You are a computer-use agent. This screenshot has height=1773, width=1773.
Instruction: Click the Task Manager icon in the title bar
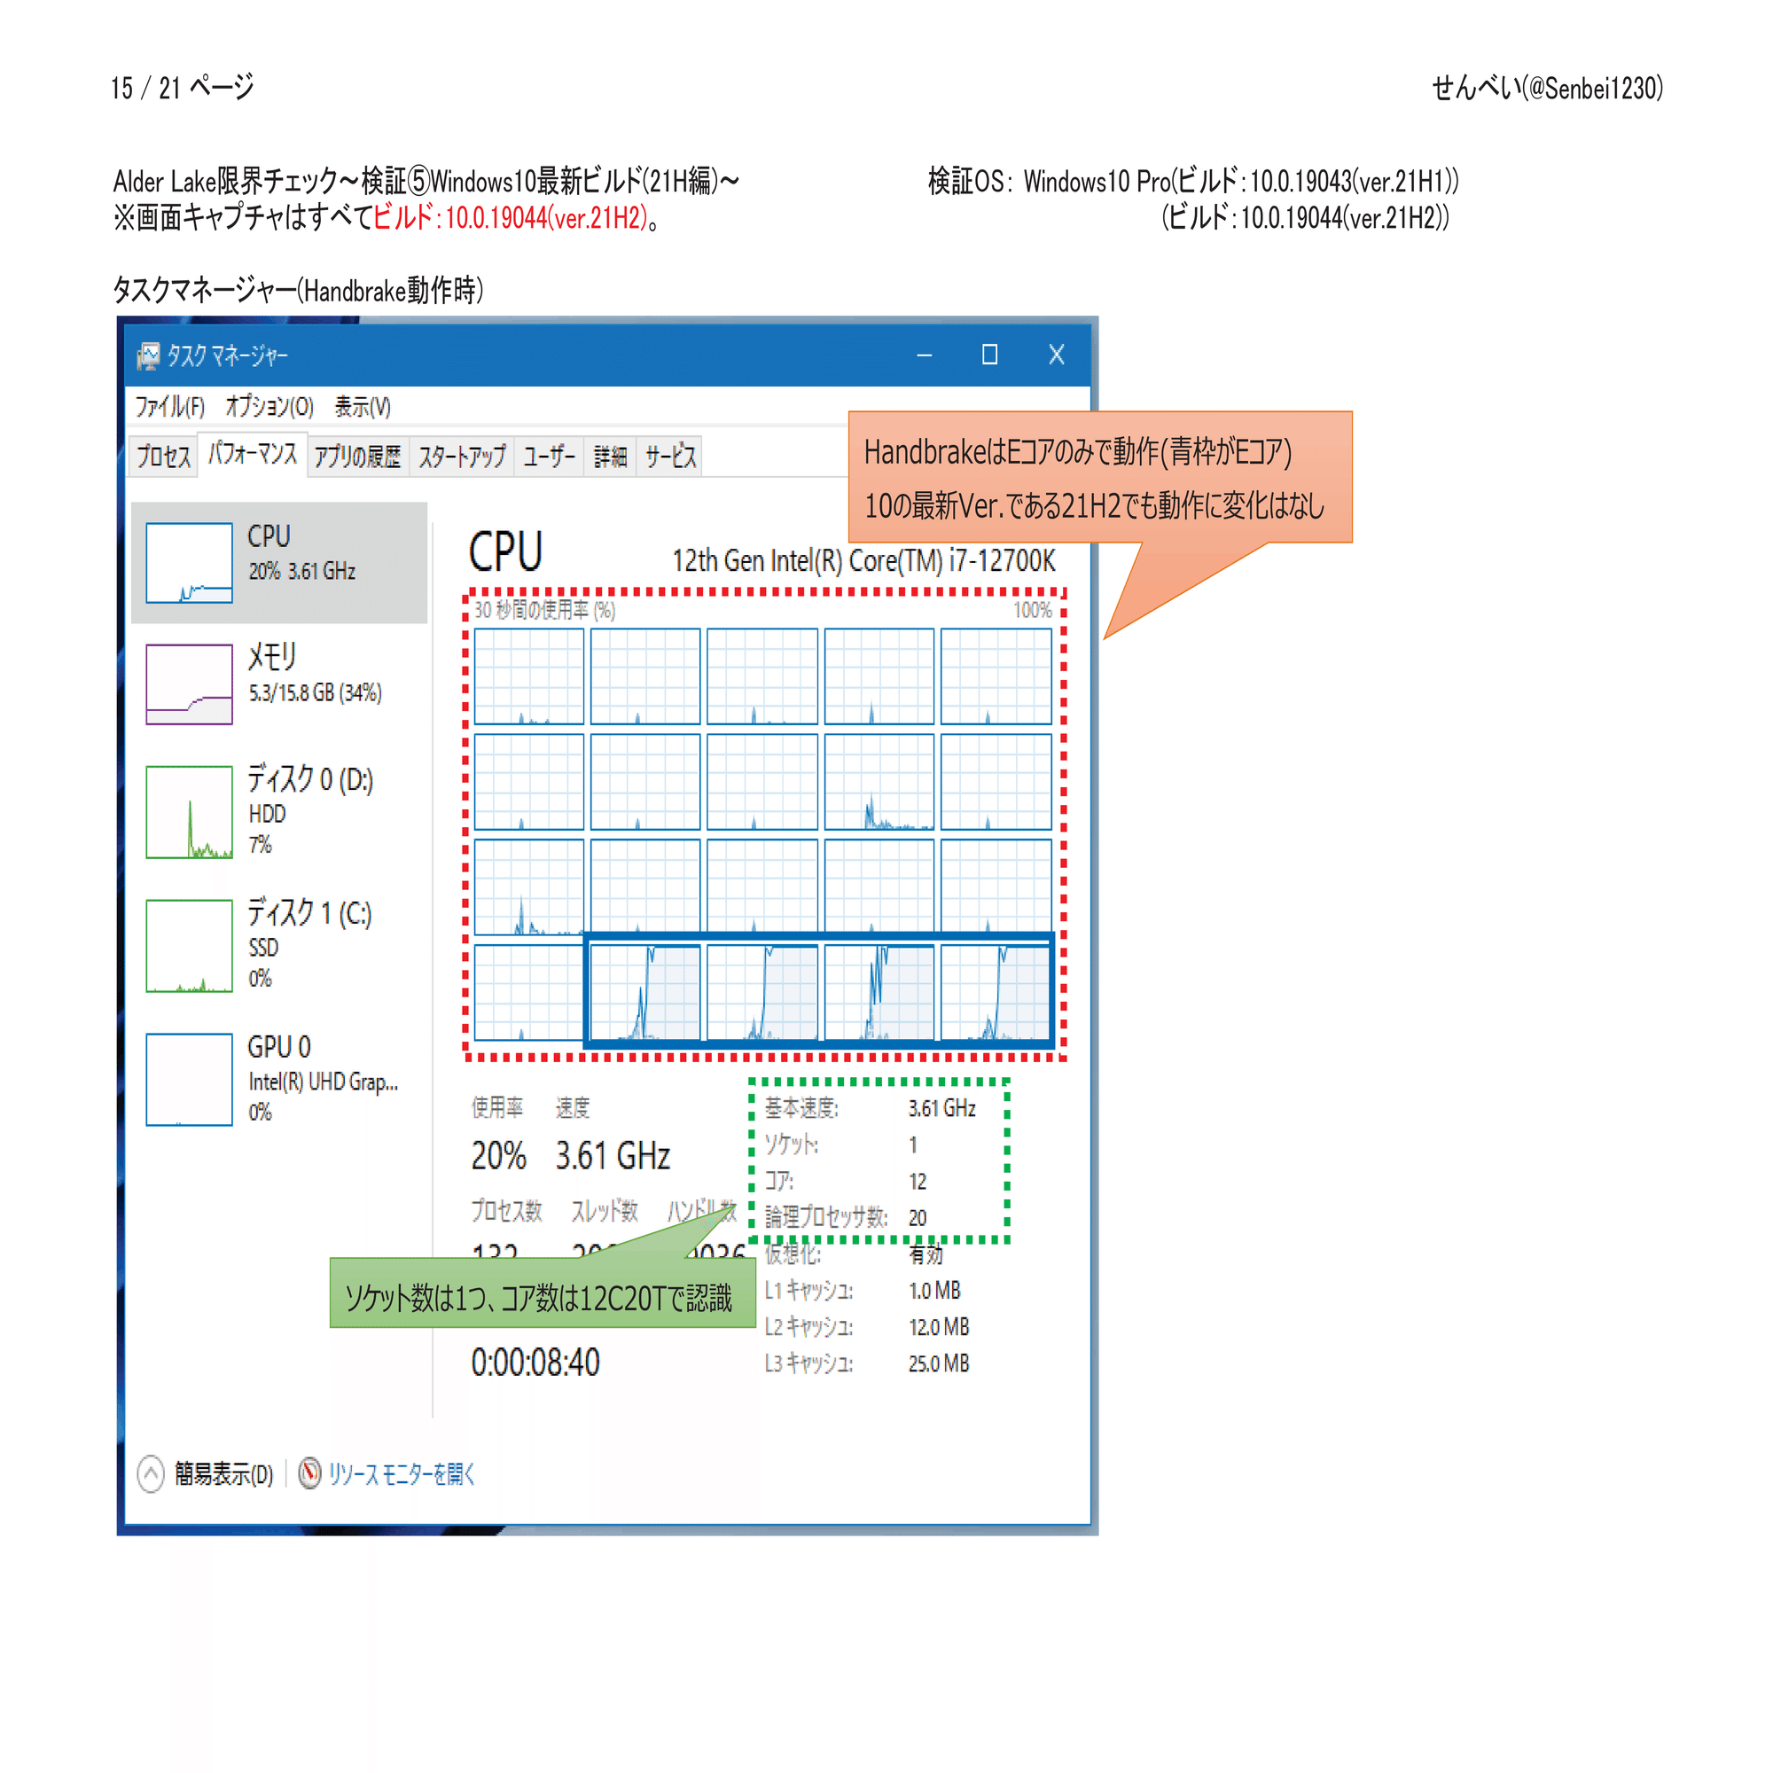point(150,356)
